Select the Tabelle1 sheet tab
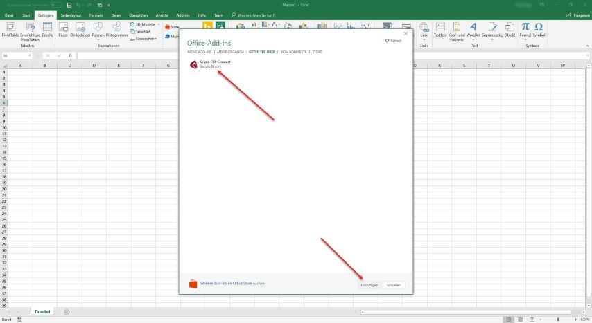This screenshot has width=592, height=323. click(42, 312)
